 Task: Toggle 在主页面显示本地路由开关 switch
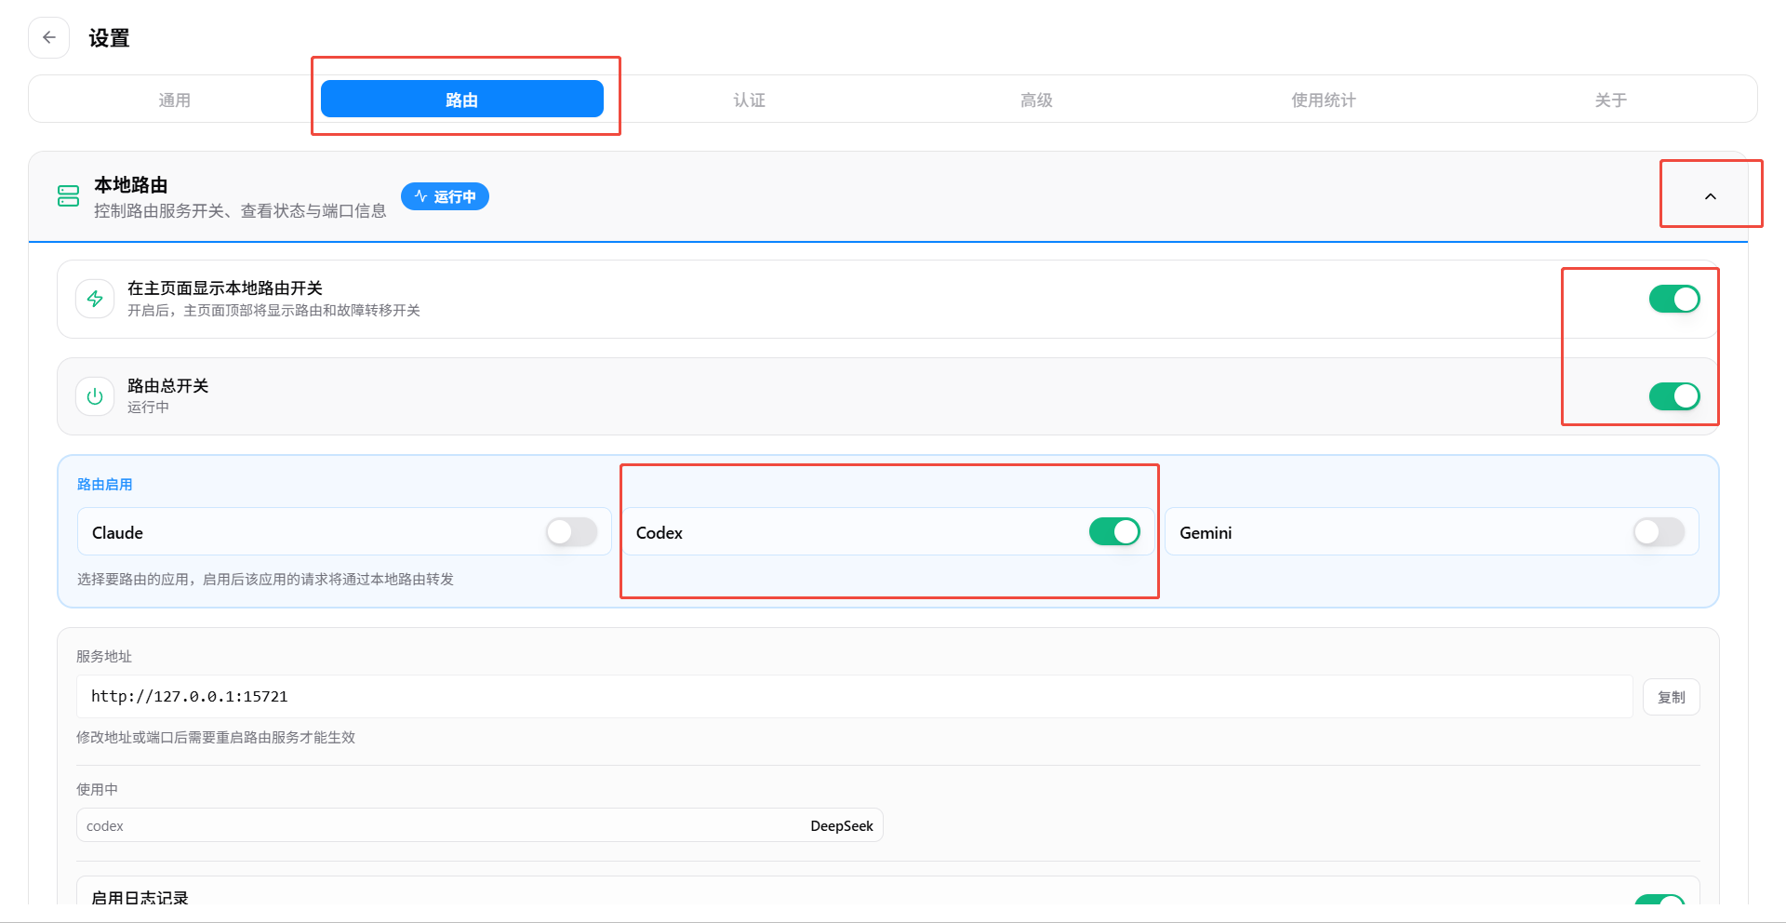point(1674,299)
